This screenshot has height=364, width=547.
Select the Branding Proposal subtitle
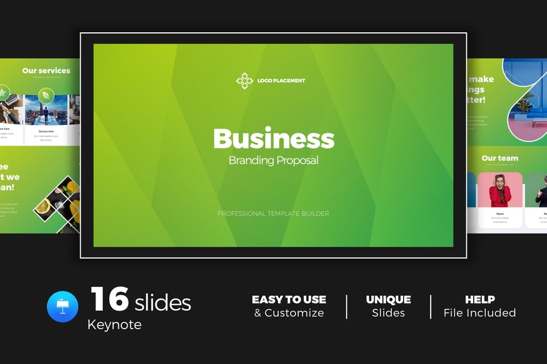coord(273,160)
